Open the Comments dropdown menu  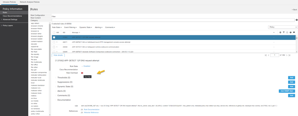coord(110,27)
